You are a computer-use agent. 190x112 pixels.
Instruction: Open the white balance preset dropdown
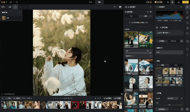pyautogui.click(x=172, y=98)
